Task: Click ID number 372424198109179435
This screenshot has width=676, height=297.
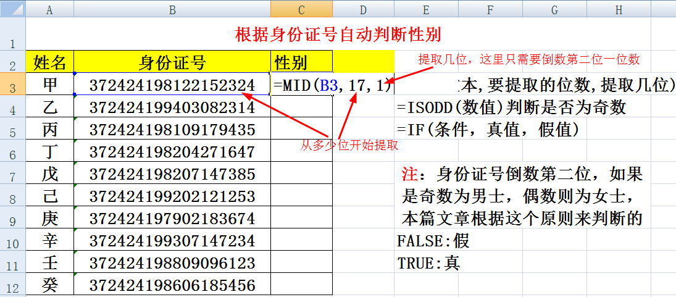Action: [172, 129]
